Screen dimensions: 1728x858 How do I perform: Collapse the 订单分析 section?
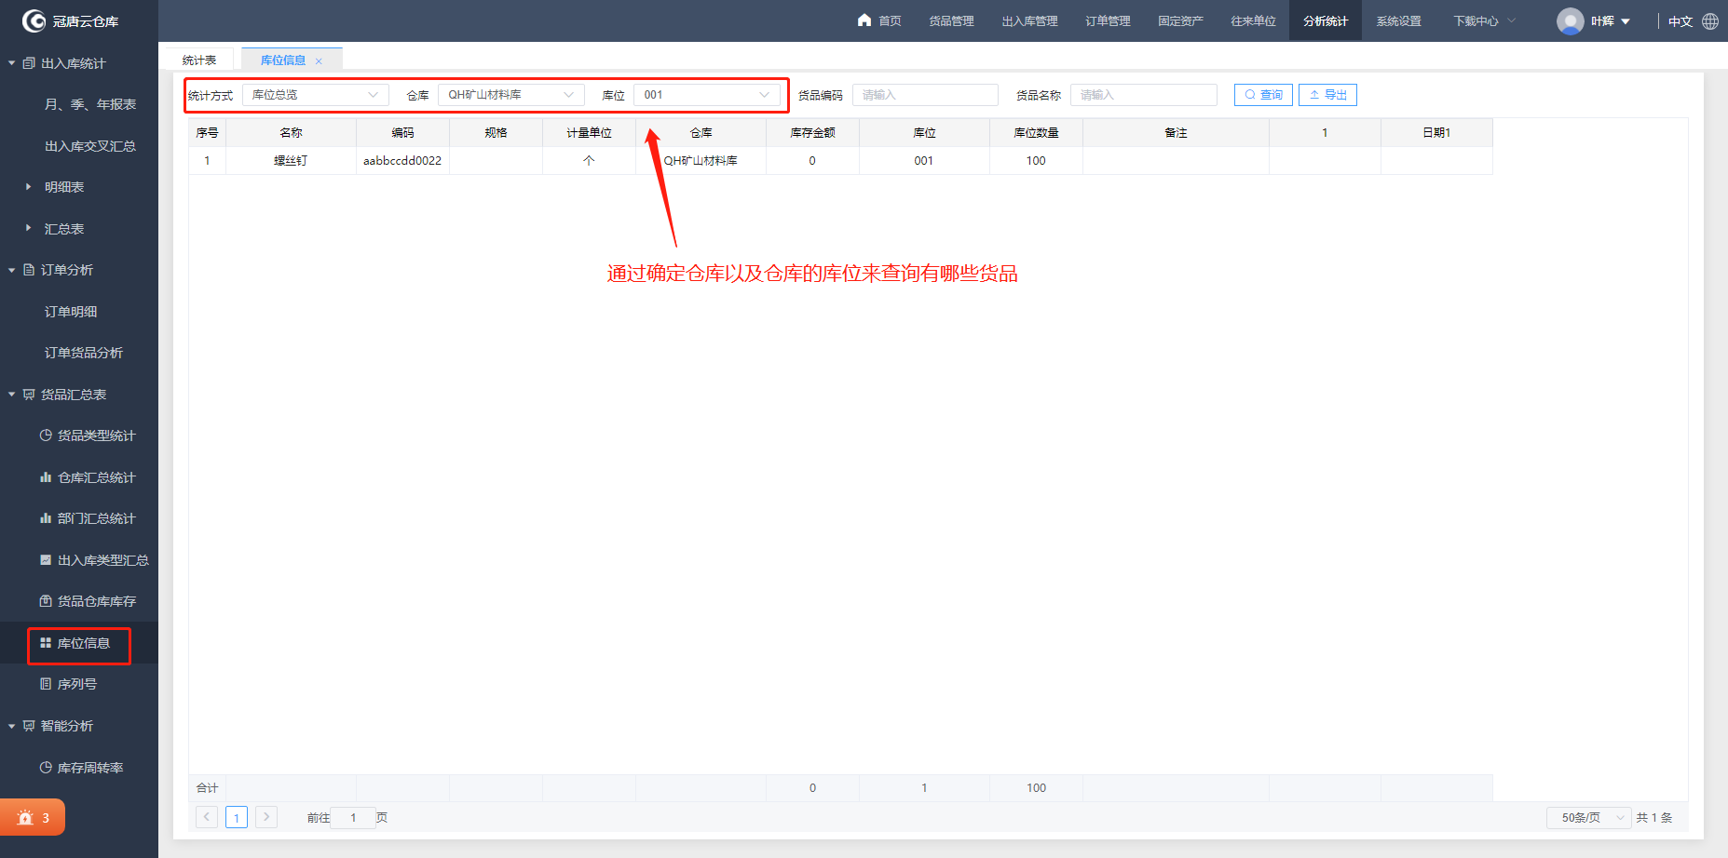pos(11,270)
